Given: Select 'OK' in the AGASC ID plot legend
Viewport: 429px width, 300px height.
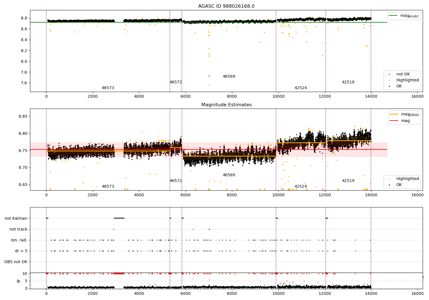Looking at the screenshot, I should coord(399,86).
